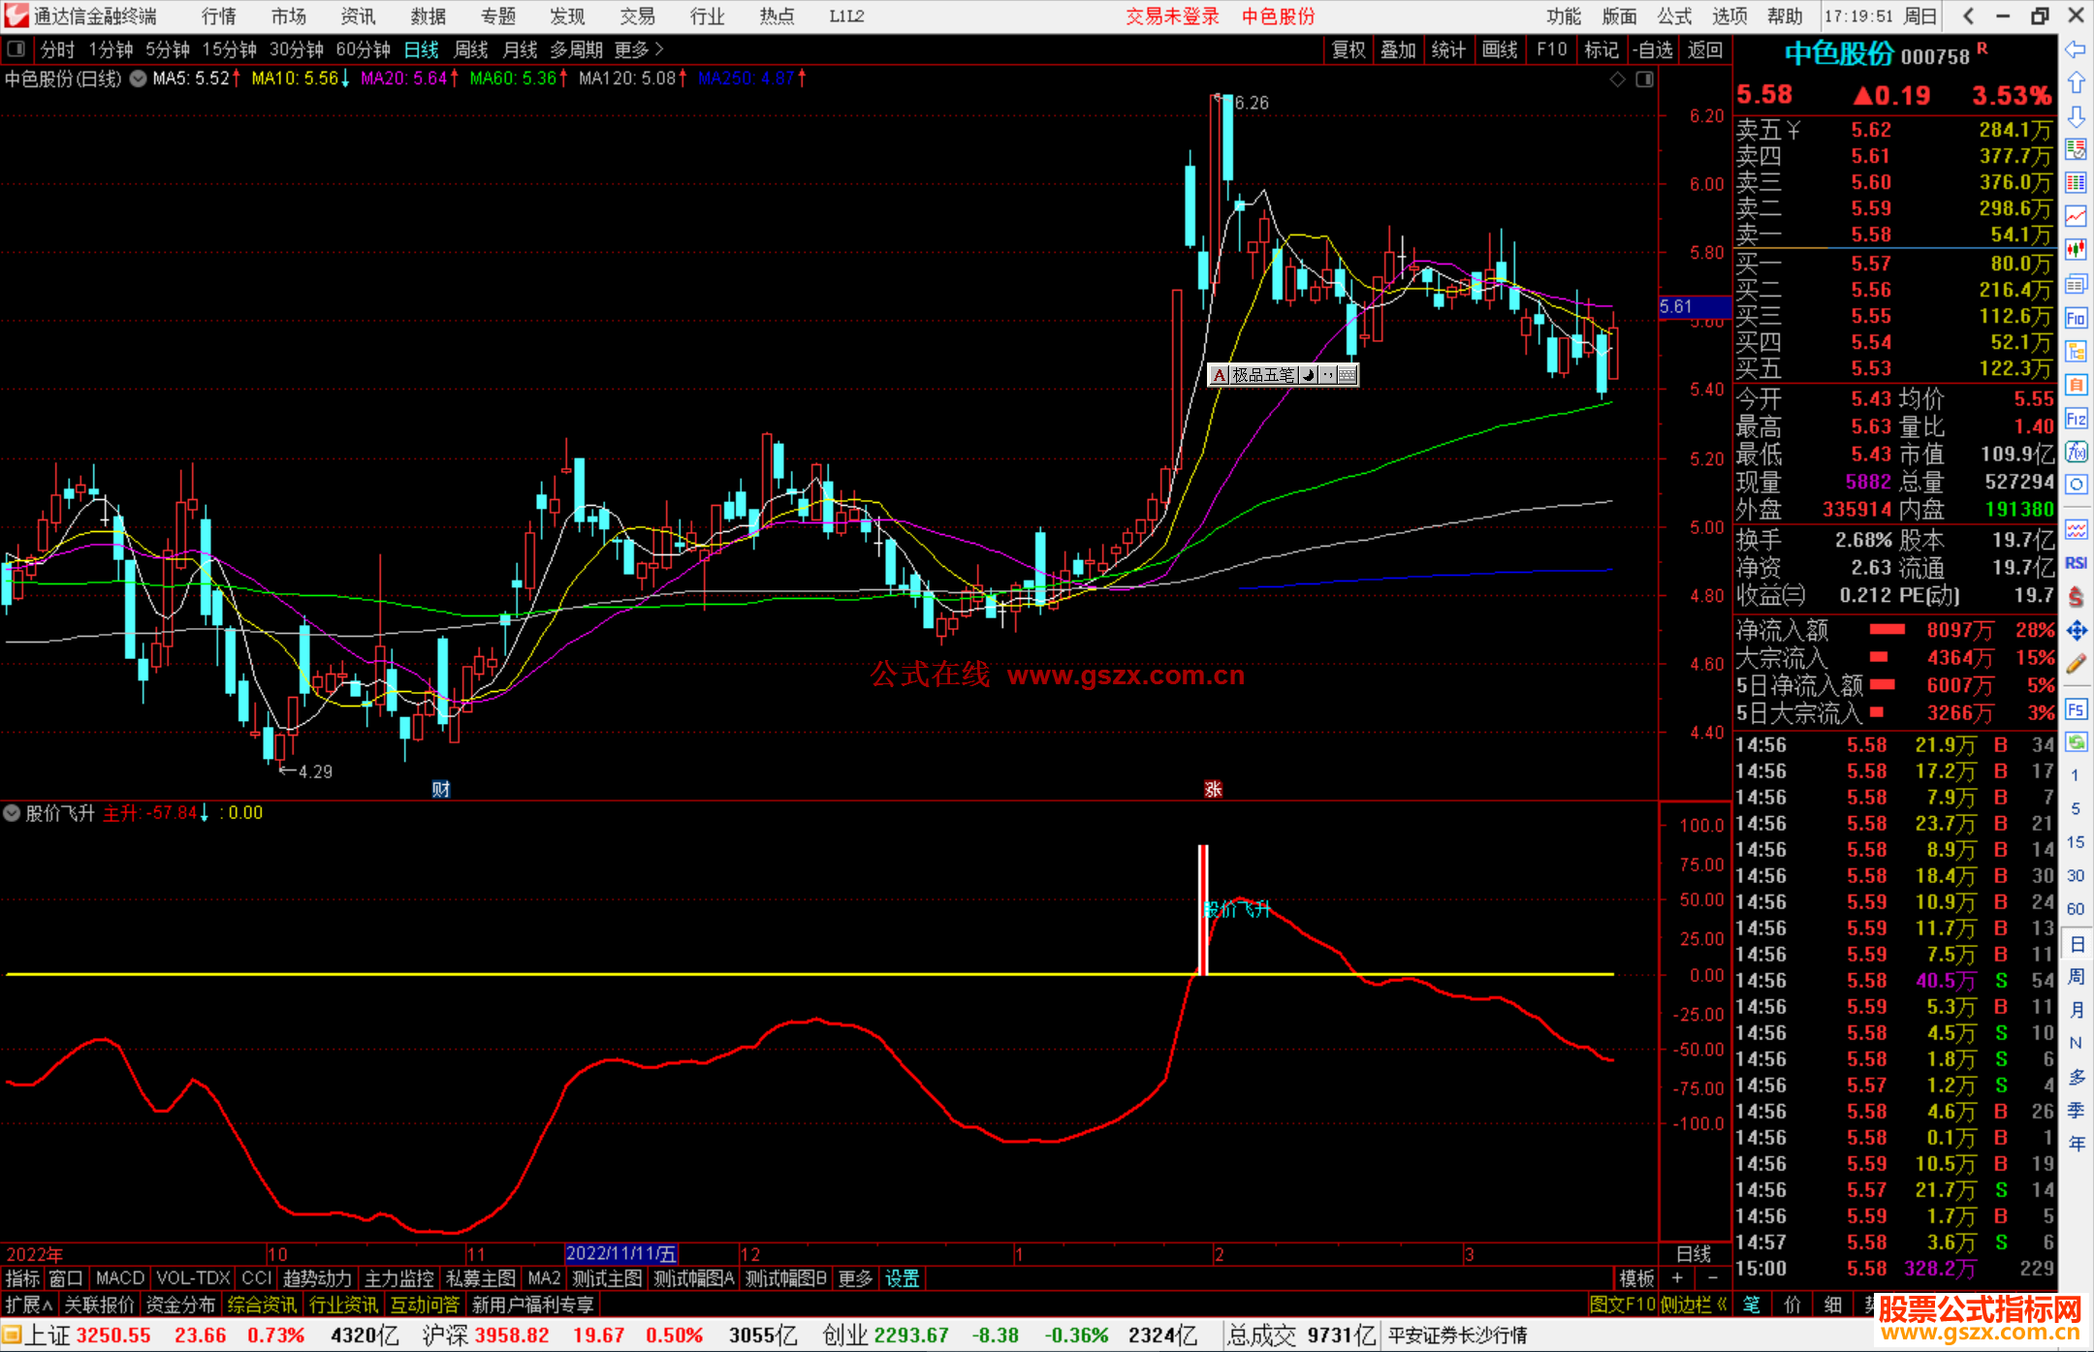
Task: Toggle the panel layout square left of 分时
Action: 16,49
